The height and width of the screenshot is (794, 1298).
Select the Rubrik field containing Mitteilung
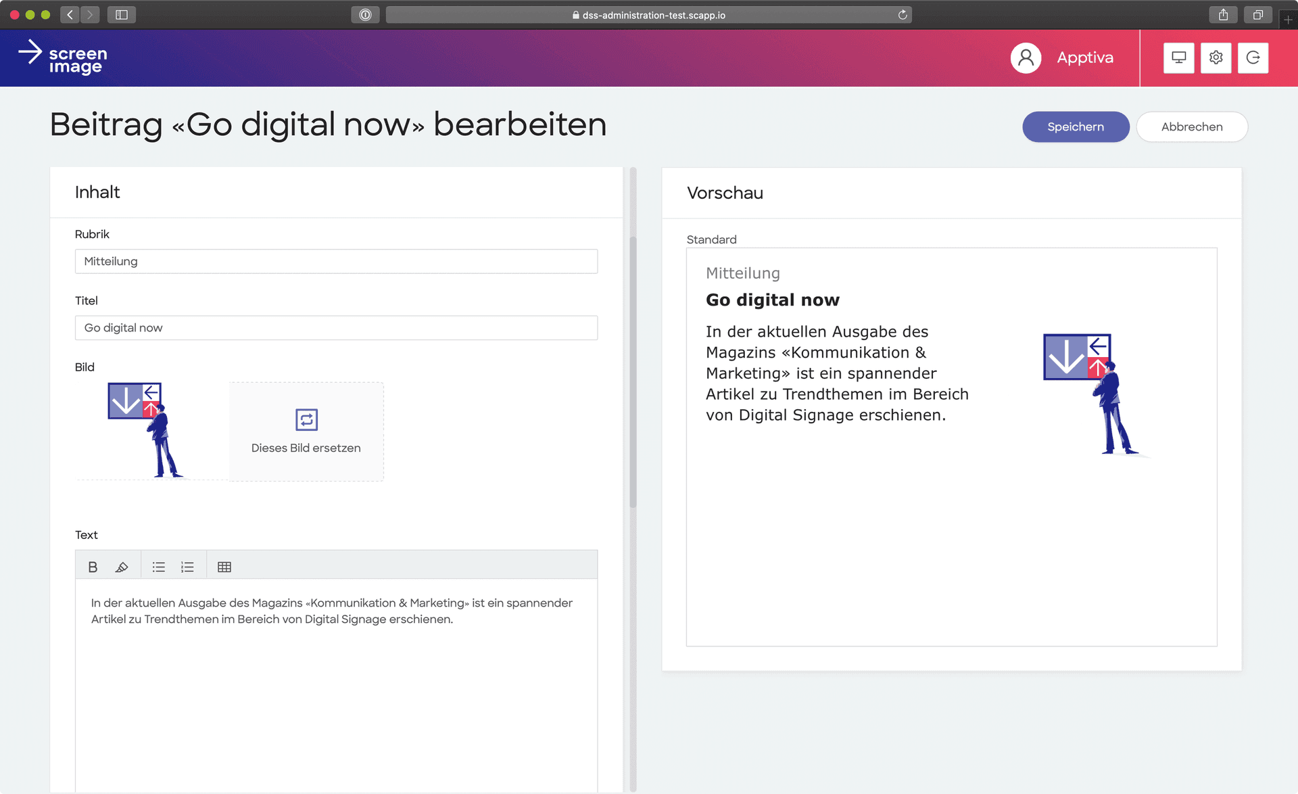pos(336,261)
